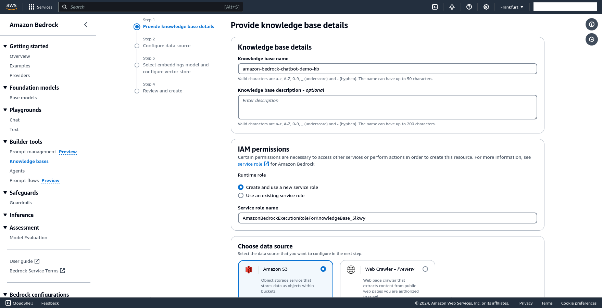Open Text playground
This screenshot has width=602, height=308.
(x=14, y=129)
